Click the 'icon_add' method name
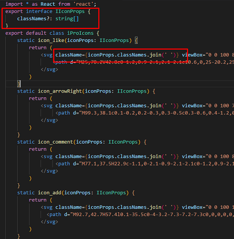 pos(49,193)
